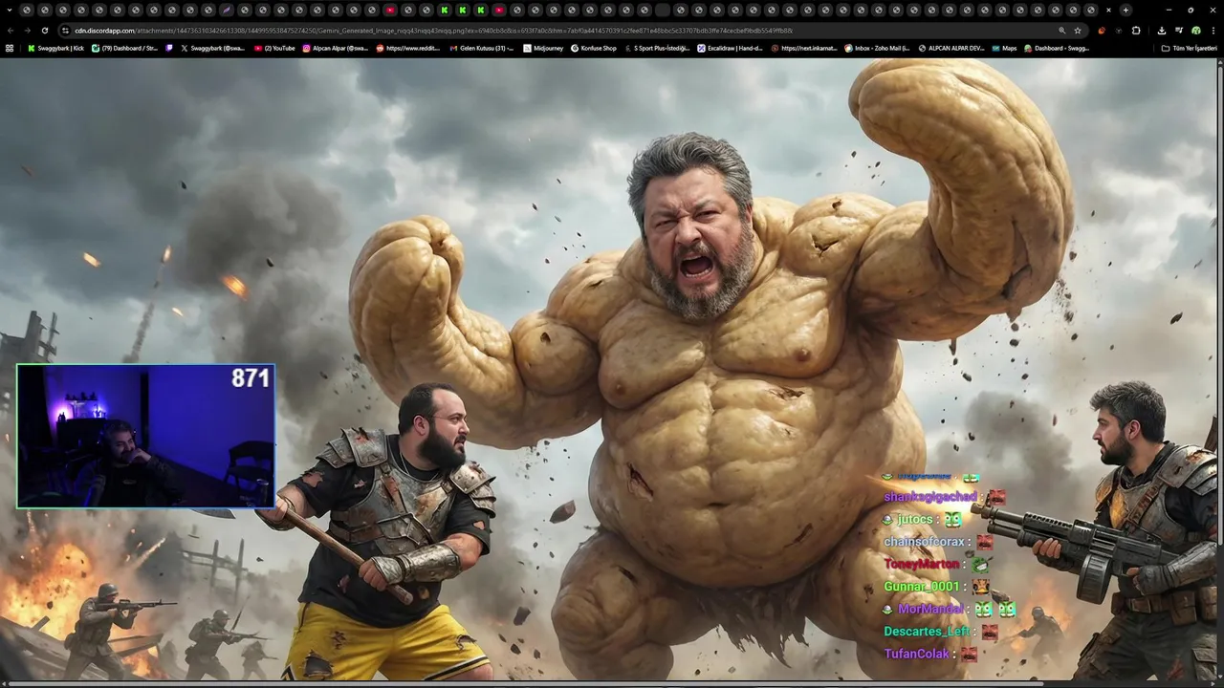
Task: Click the webcam overlay thumbnail
Action: tap(145, 436)
